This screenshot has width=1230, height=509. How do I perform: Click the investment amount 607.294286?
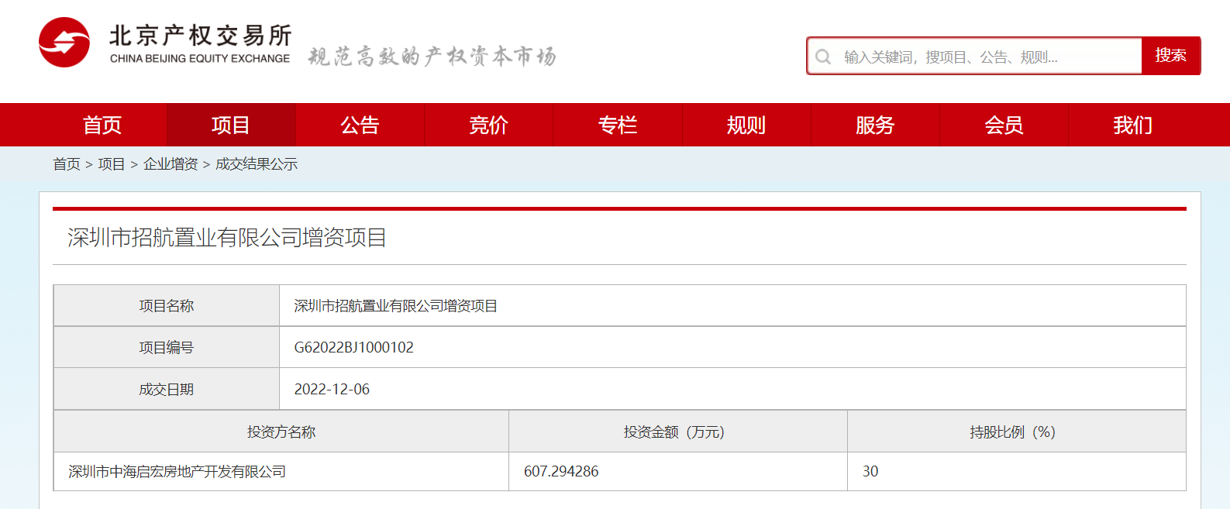561,471
